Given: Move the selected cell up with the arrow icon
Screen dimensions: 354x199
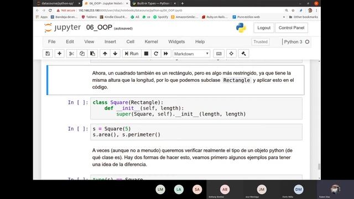Looking at the screenshot, I should coord(105,54).
